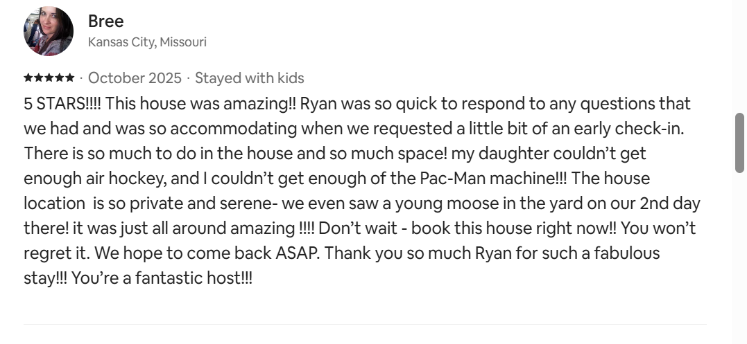The height and width of the screenshot is (344, 747).
Task: Click the Kansas City, Missouri location text
Action: pos(147,42)
